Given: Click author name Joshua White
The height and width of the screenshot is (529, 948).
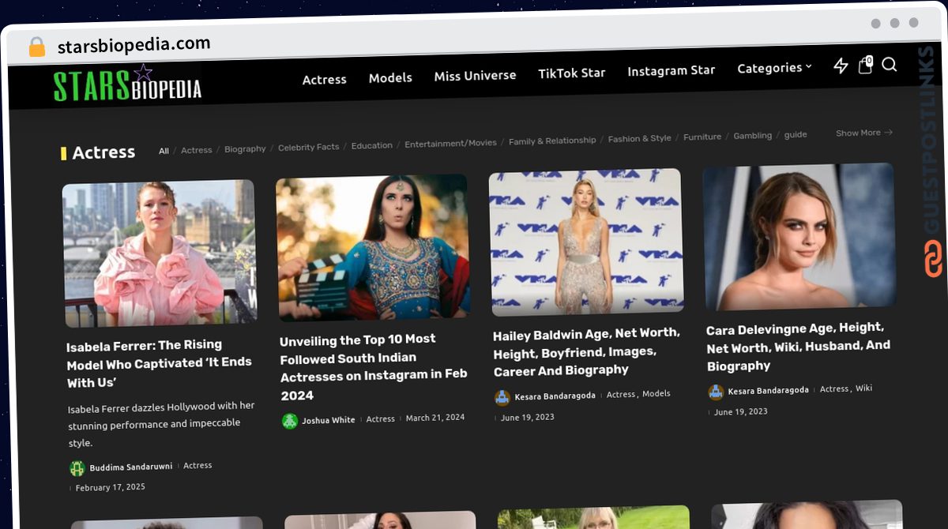Looking at the screenshot, I should click(x=329, y=420).
